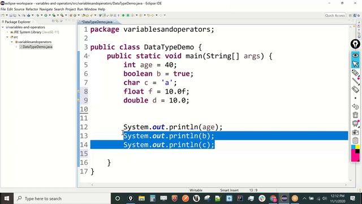Open the notification center icon
Viewport: 362px width, 204px height.
(x=352, y=198)
